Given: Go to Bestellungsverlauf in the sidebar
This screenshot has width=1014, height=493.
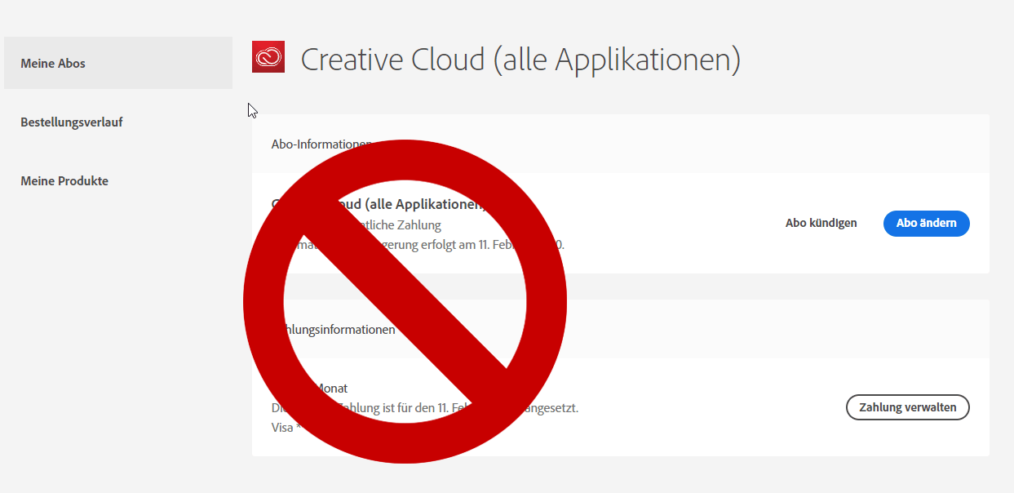Looking at the screenshot, I should [72, 122].
